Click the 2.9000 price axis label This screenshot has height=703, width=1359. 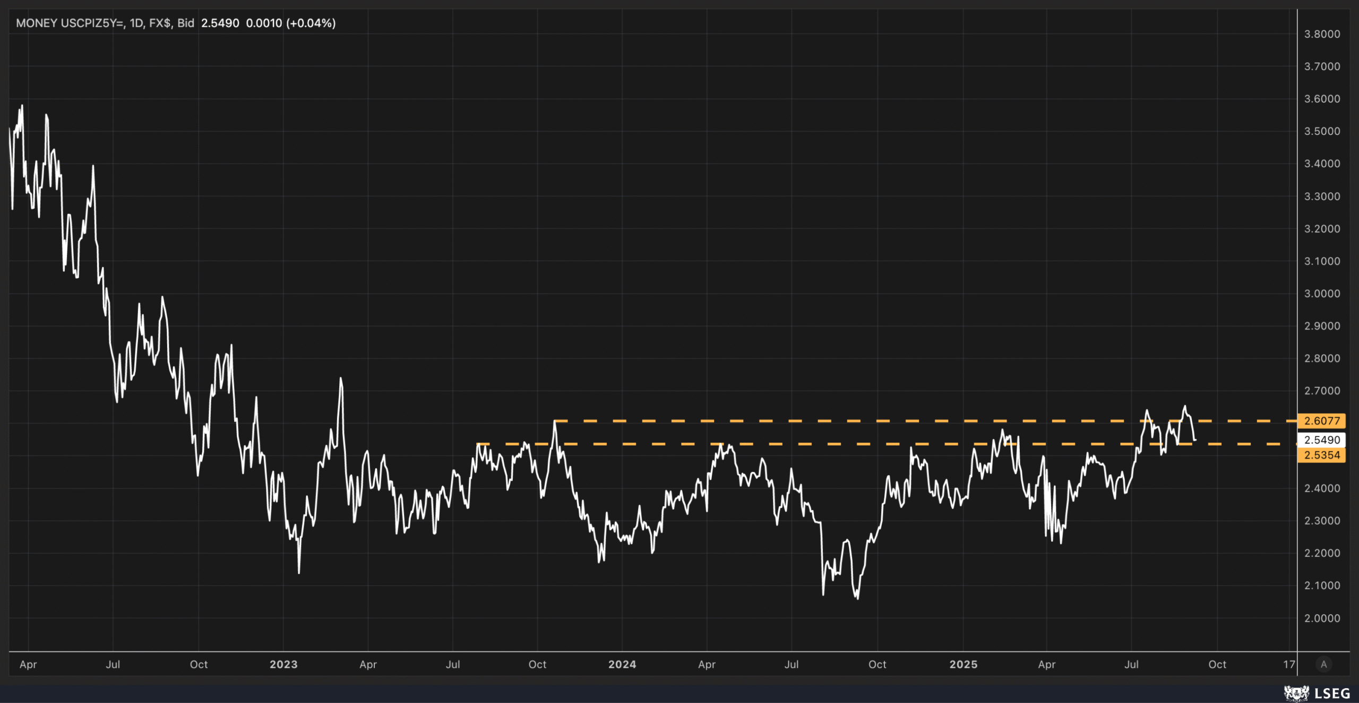click(x=1322, y=326)
